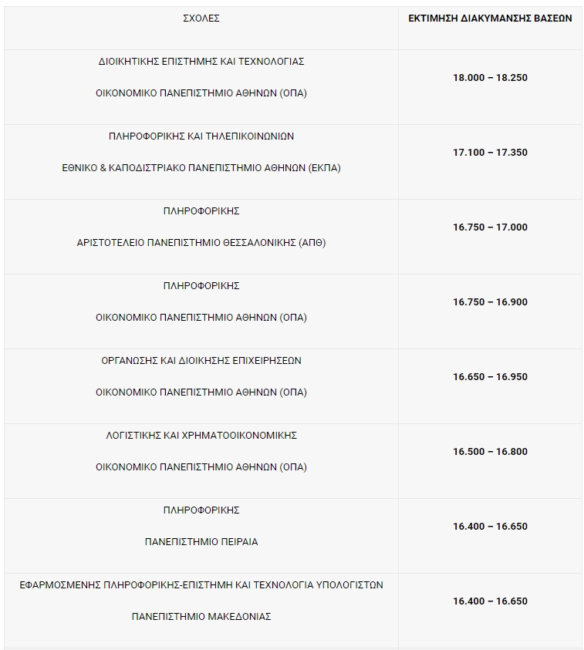Select the 16.750 – 17.000 range

(490, 227)
